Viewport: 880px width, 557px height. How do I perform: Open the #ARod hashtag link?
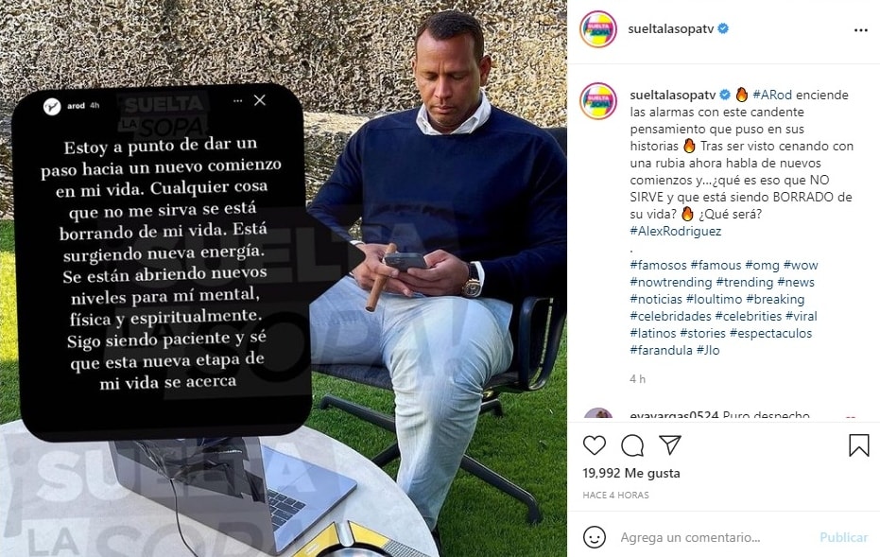tap(772, 95)
